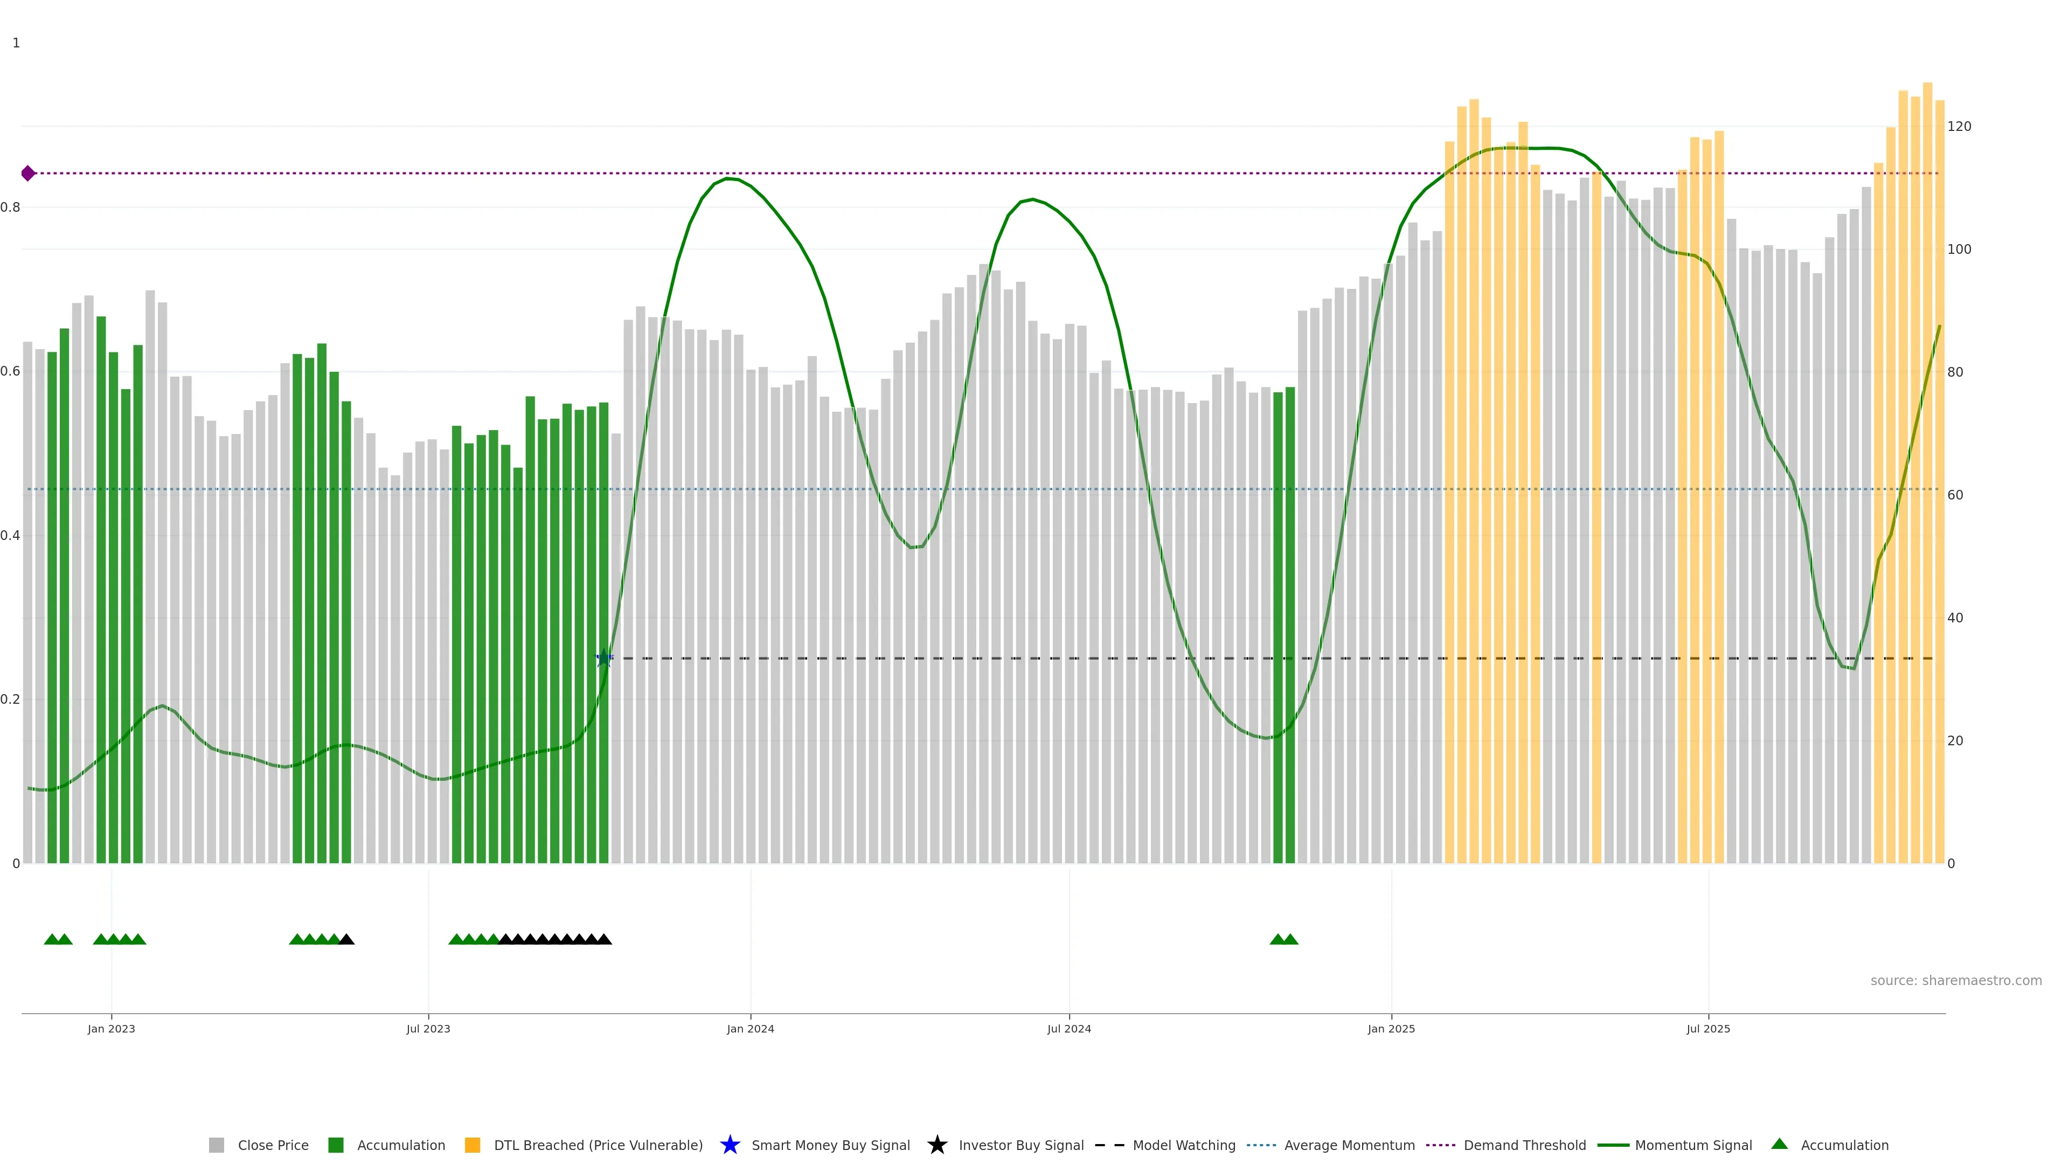Click the green Accumulation legend square
2069x1164 pixels.
pyautogui.click(x=336, y=1145)
